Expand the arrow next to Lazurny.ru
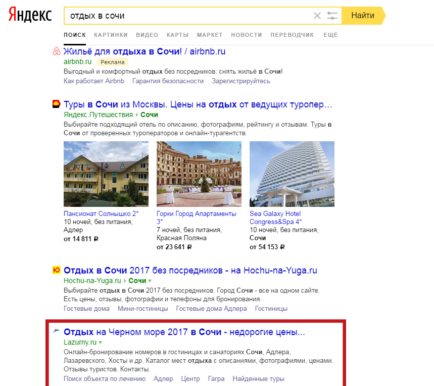Image resolution: width=434 pixels, height=386 pixels. 101,343
